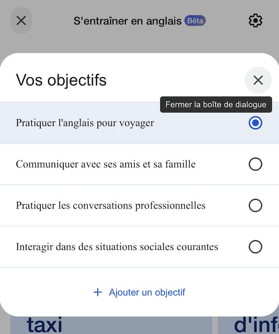Tap the Pratiquer les conversations professionnelles text
Viewport: 279px width, 334px height.
tap(111, 206)
